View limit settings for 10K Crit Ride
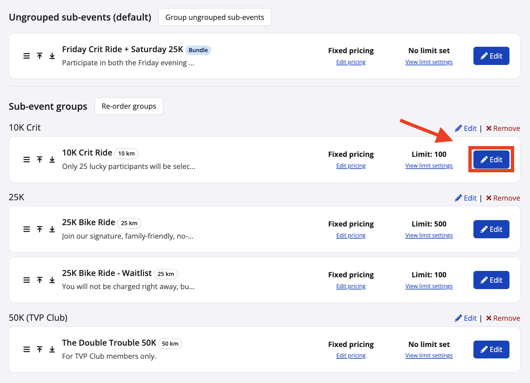 point(429,166)
